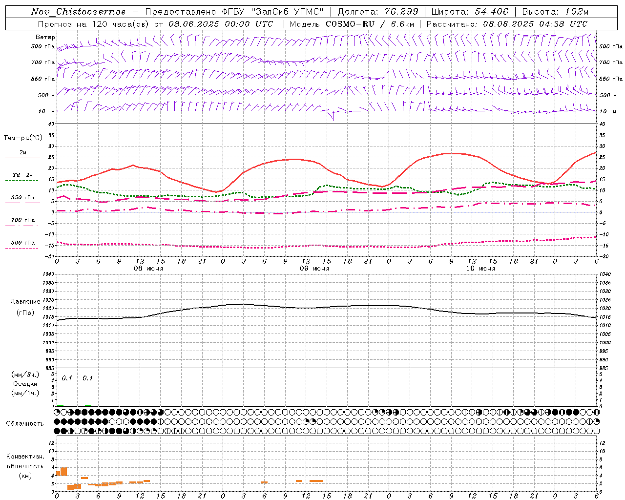Click the (км) convective cloud unit label
This screenshot has height=500, width=625.
(25, 476)
